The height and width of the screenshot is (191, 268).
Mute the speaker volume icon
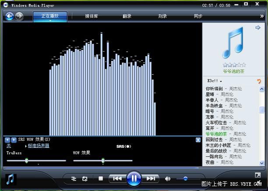pyautogui.click(x=167, y=179)
